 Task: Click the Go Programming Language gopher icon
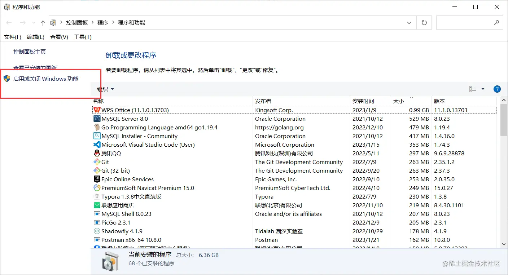97,127
